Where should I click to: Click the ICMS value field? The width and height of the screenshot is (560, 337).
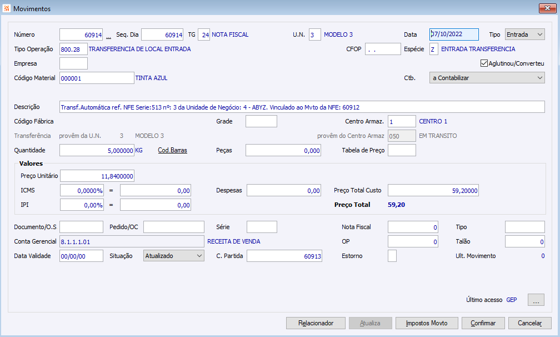[156, 190]
